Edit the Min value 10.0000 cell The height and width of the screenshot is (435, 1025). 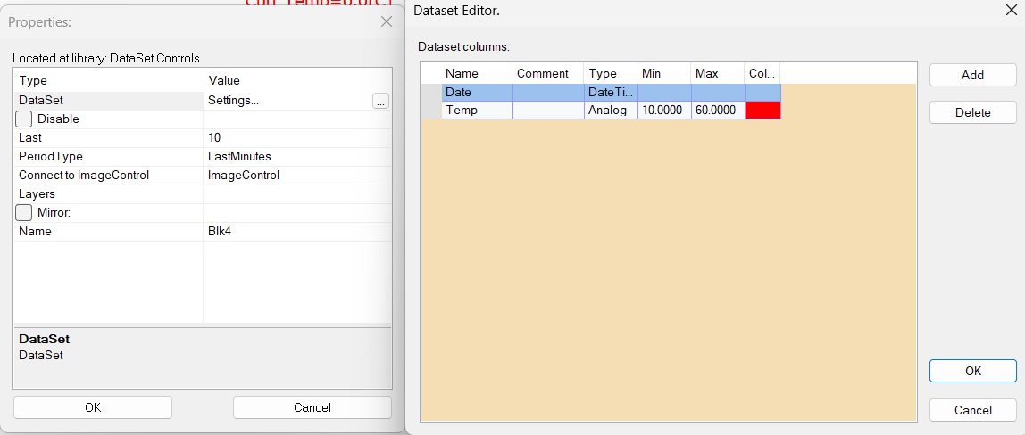click(x=663, y=111)
